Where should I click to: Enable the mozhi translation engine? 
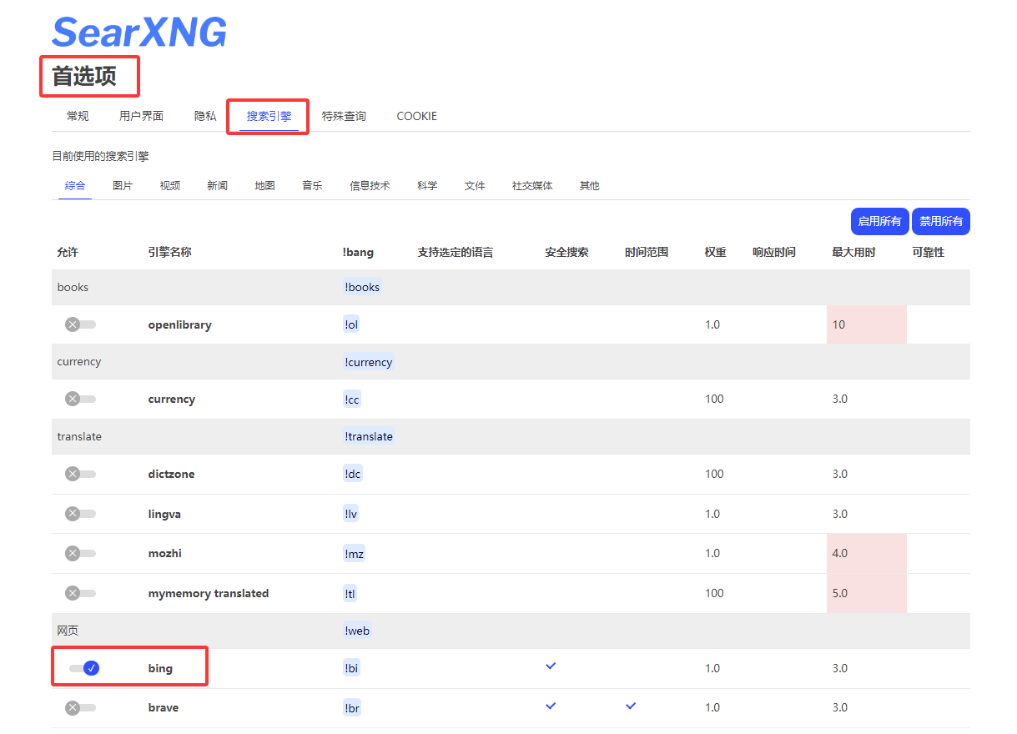coord(81,553)
